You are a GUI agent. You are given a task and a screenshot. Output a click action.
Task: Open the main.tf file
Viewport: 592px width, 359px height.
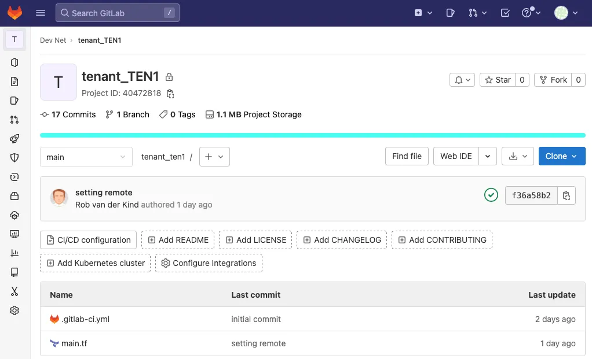(74, 343)
